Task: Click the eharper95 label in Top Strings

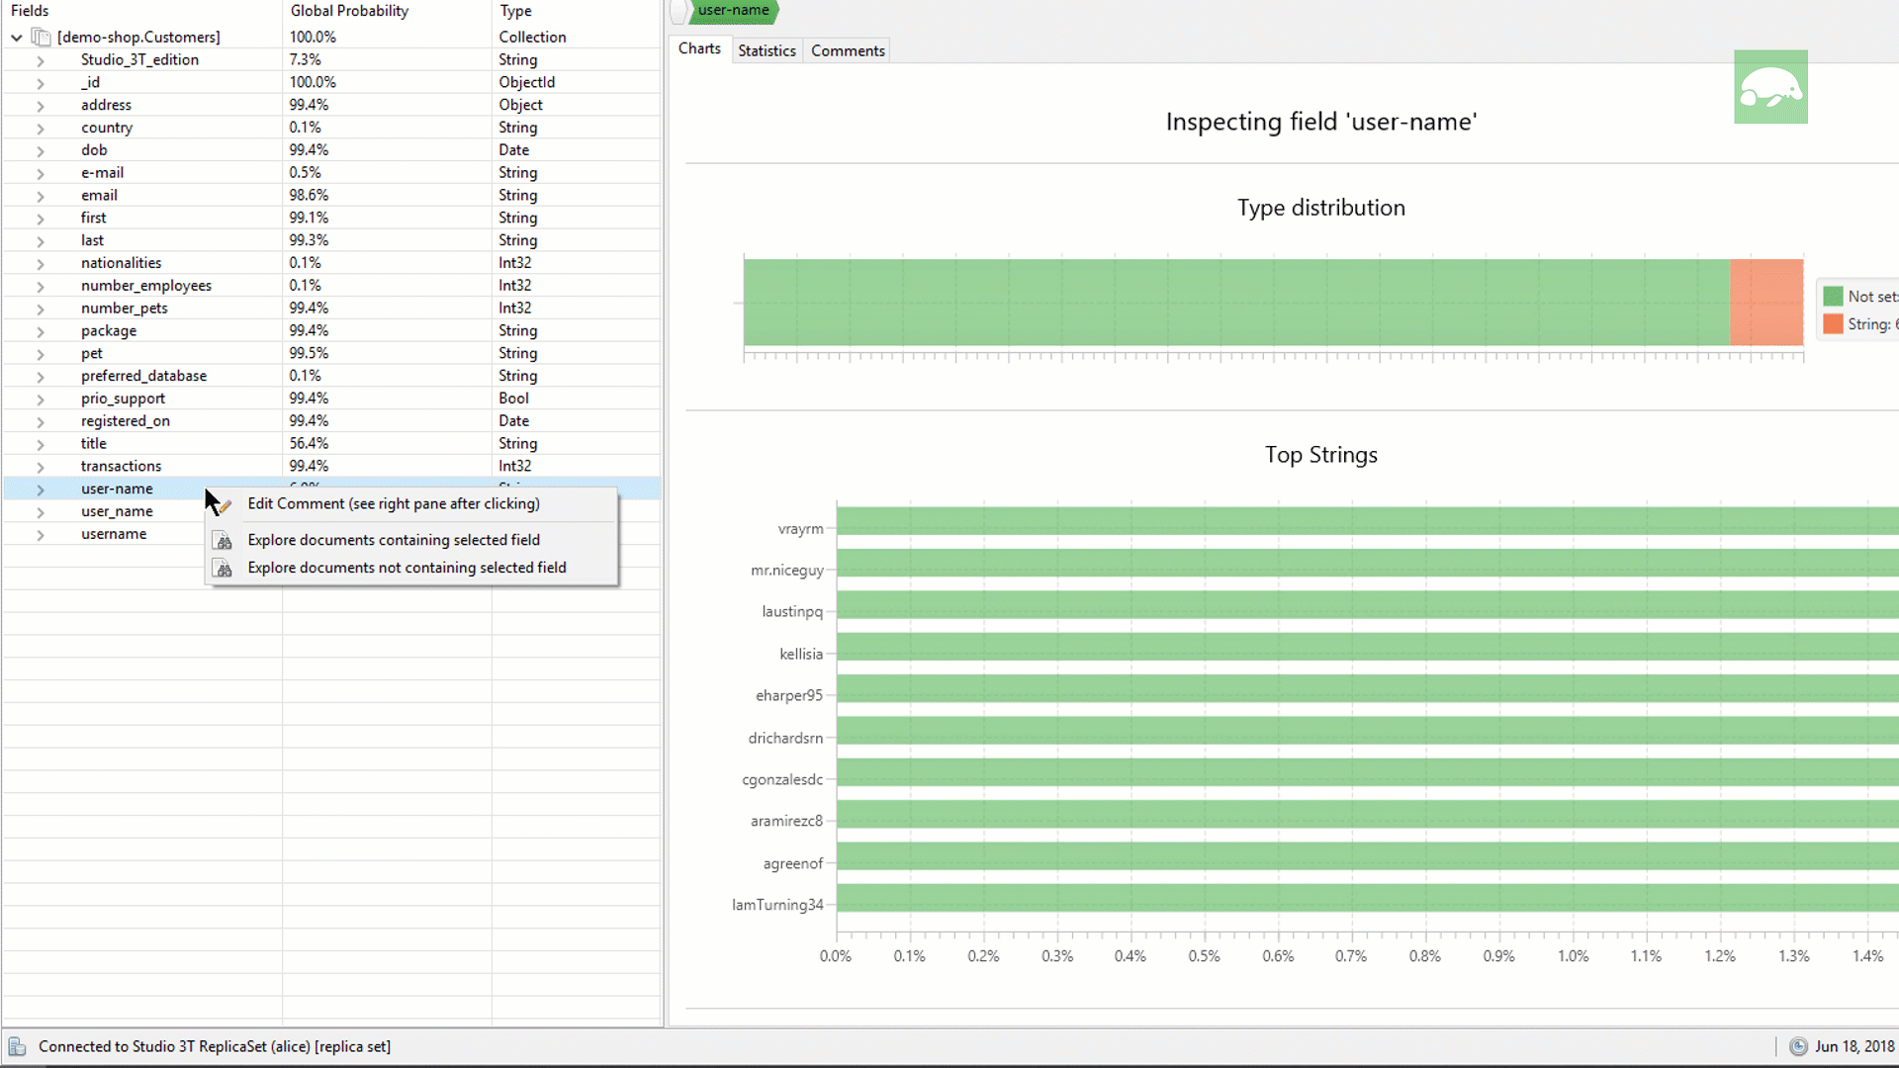Action: coord(789,695)
